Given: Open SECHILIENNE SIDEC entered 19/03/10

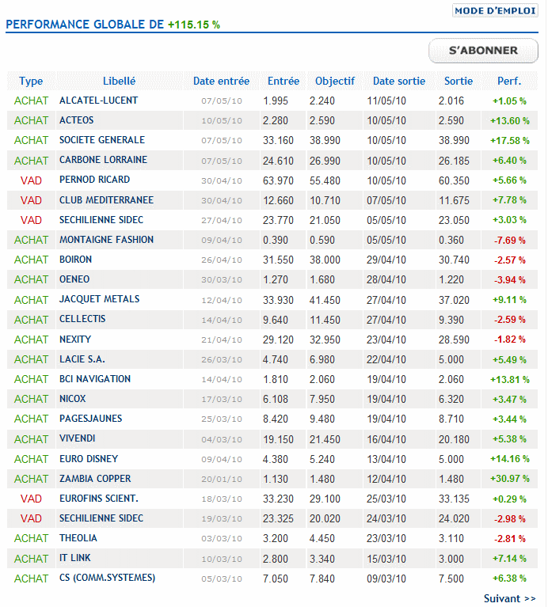Looking at the screenshot, I should coord(101,518).
